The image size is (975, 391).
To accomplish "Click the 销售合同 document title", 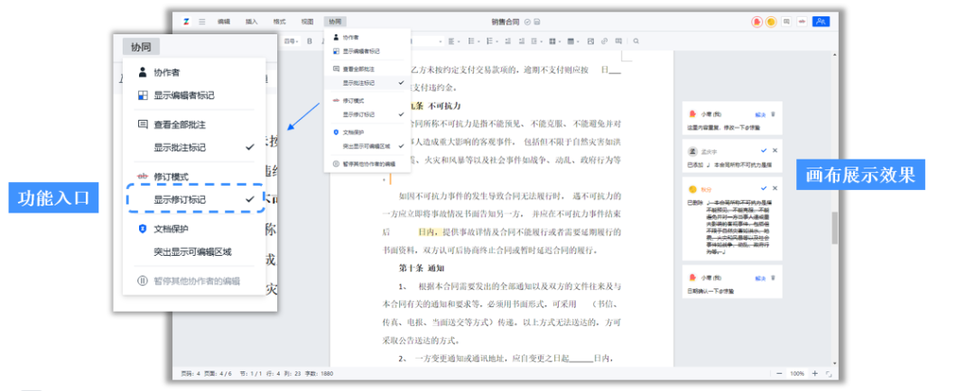I will (506, 22).
